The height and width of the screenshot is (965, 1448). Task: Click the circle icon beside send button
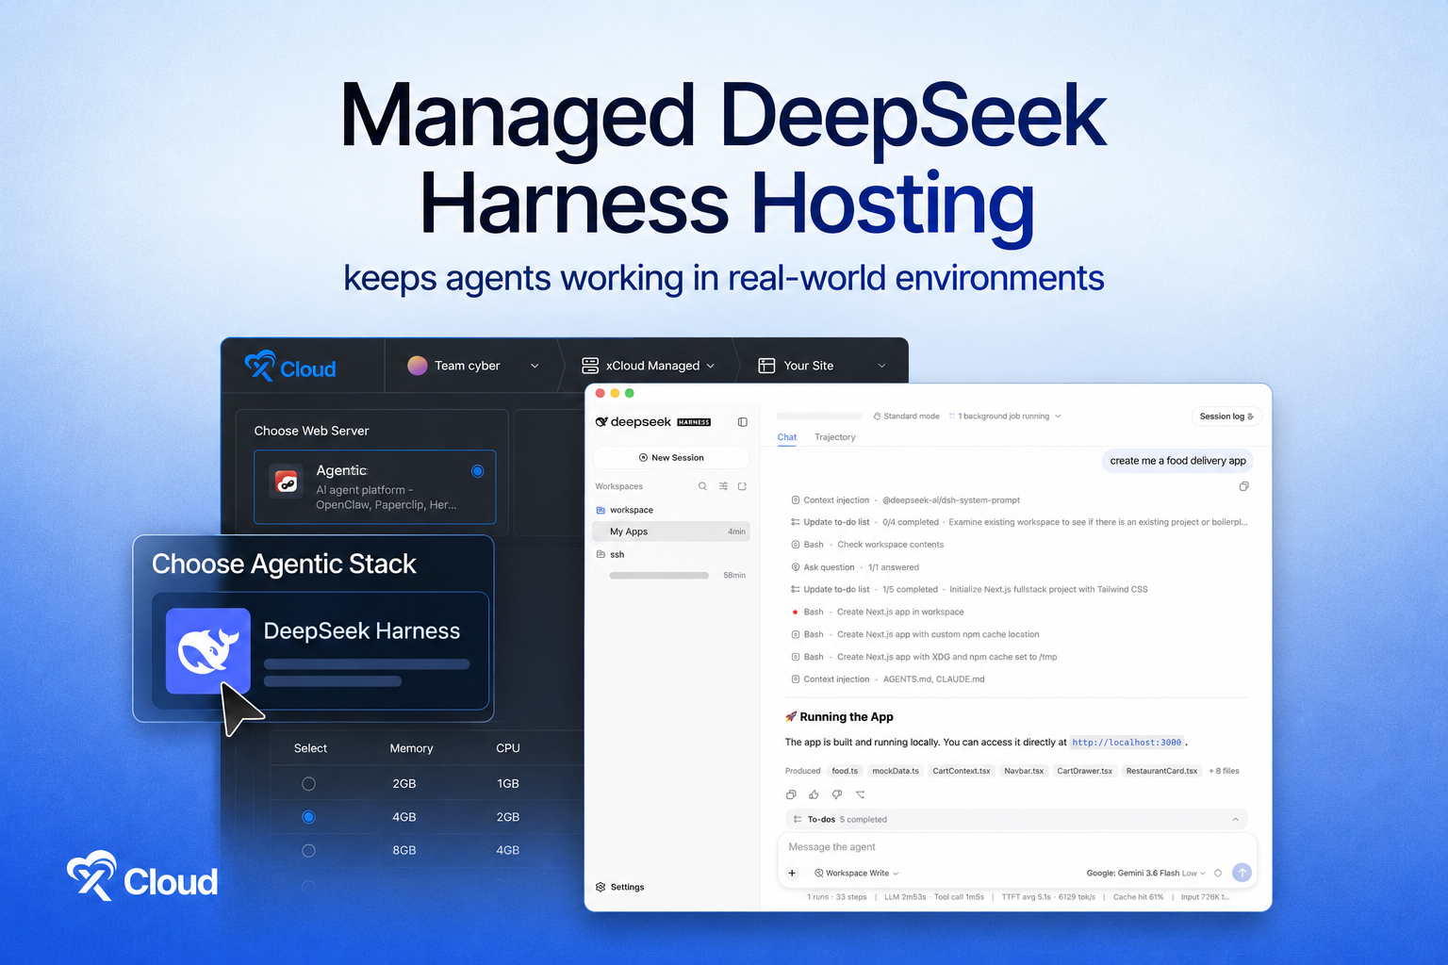coord(1218,873)
